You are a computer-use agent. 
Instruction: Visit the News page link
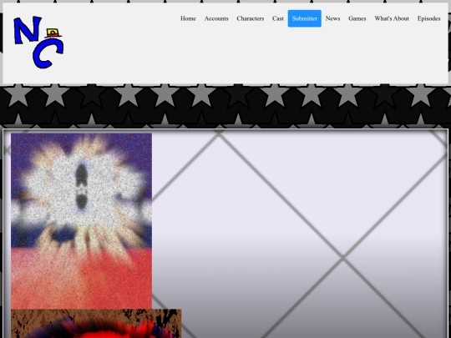tap(332, 18)
